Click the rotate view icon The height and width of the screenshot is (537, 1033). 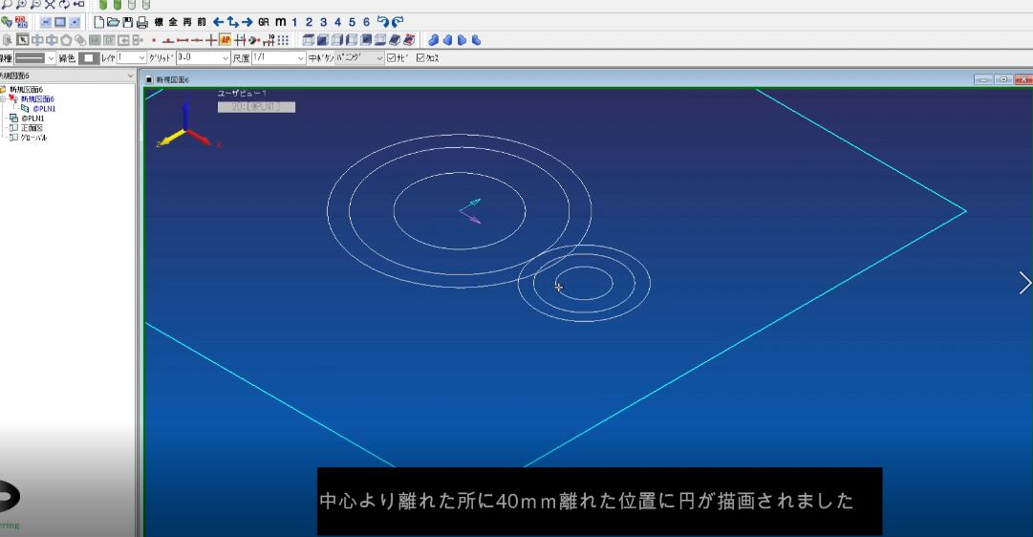click(x=64, y=4)
